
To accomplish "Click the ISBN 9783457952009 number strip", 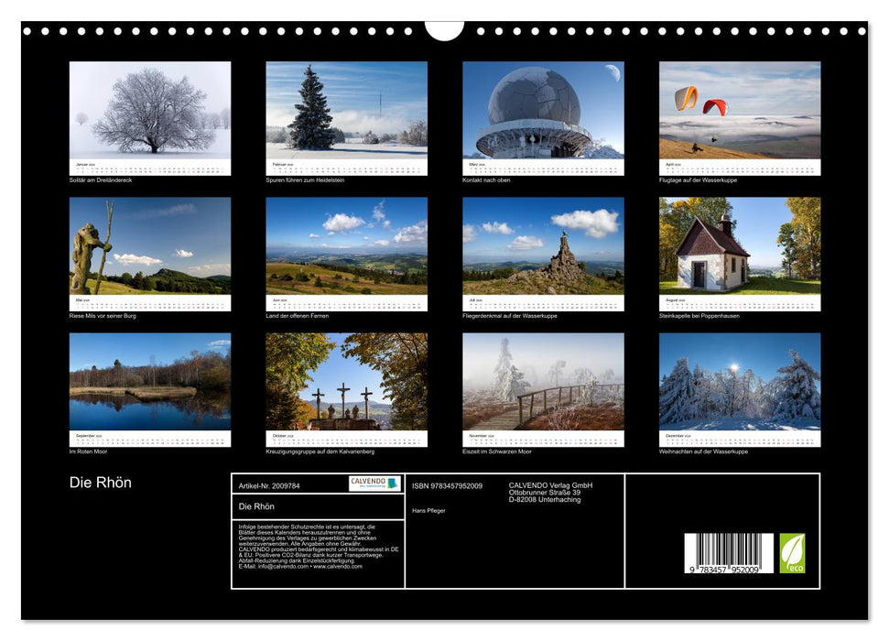I will pos(449,485).
